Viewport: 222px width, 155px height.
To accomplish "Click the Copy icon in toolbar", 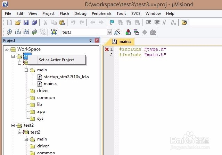I will click(x=54, y=22).
